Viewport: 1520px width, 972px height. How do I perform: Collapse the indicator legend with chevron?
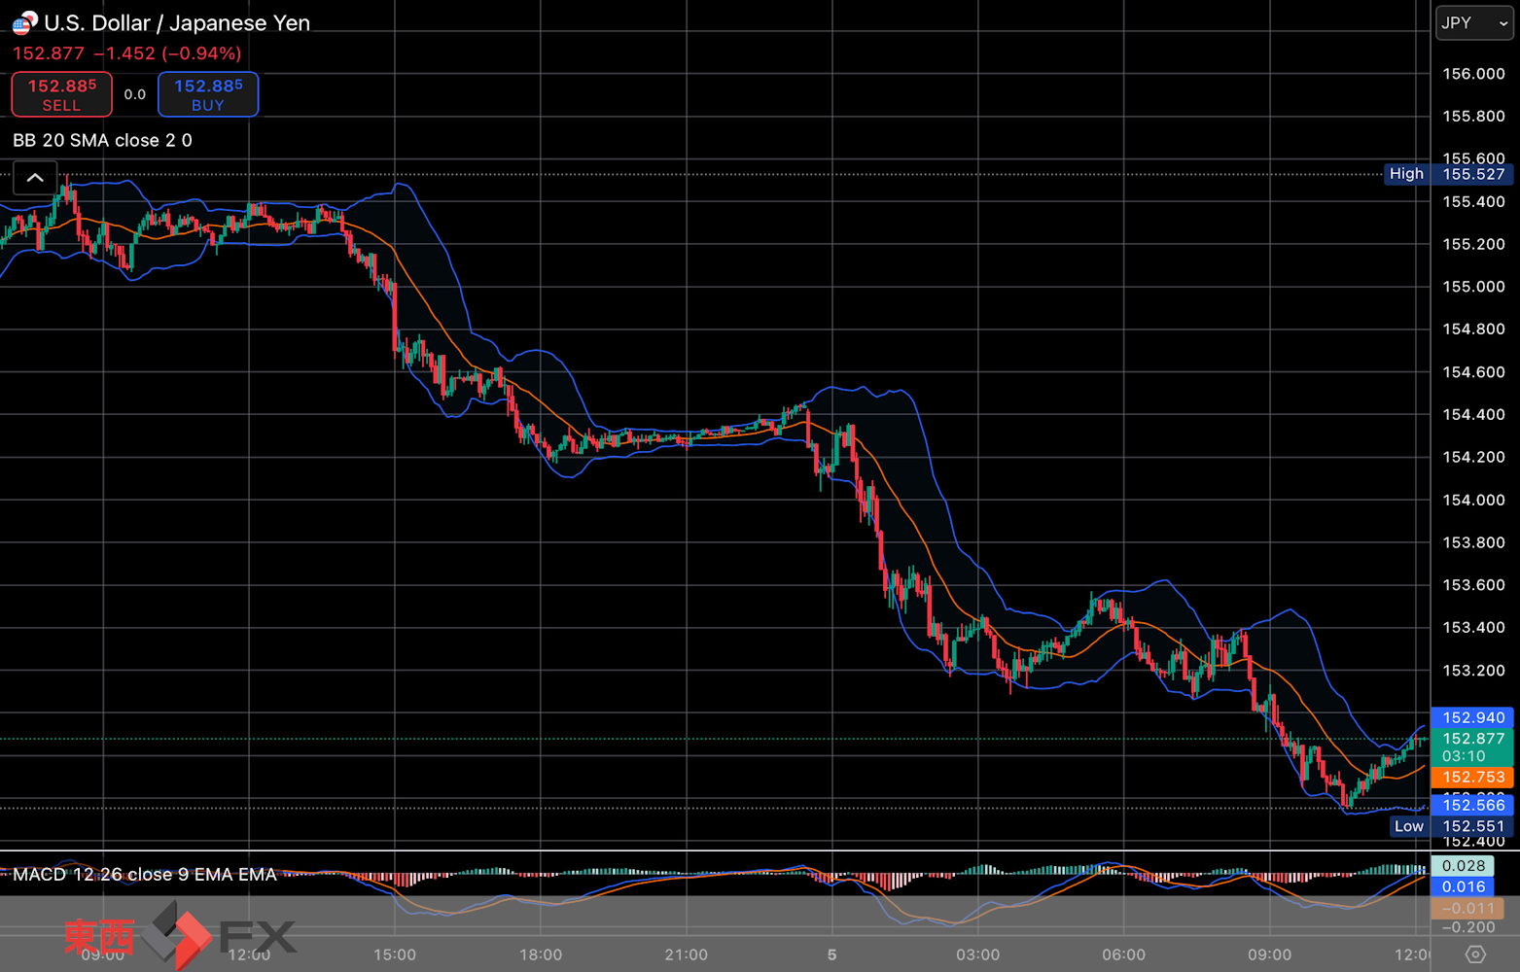[x=35, y=178]
